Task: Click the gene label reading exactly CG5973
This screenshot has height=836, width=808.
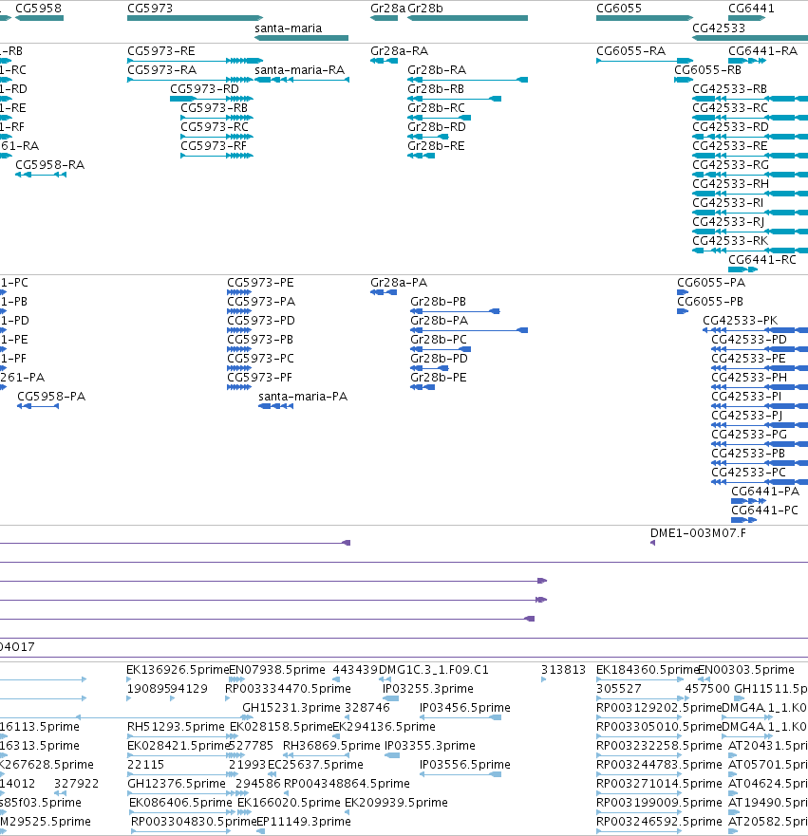Action: 150,9
